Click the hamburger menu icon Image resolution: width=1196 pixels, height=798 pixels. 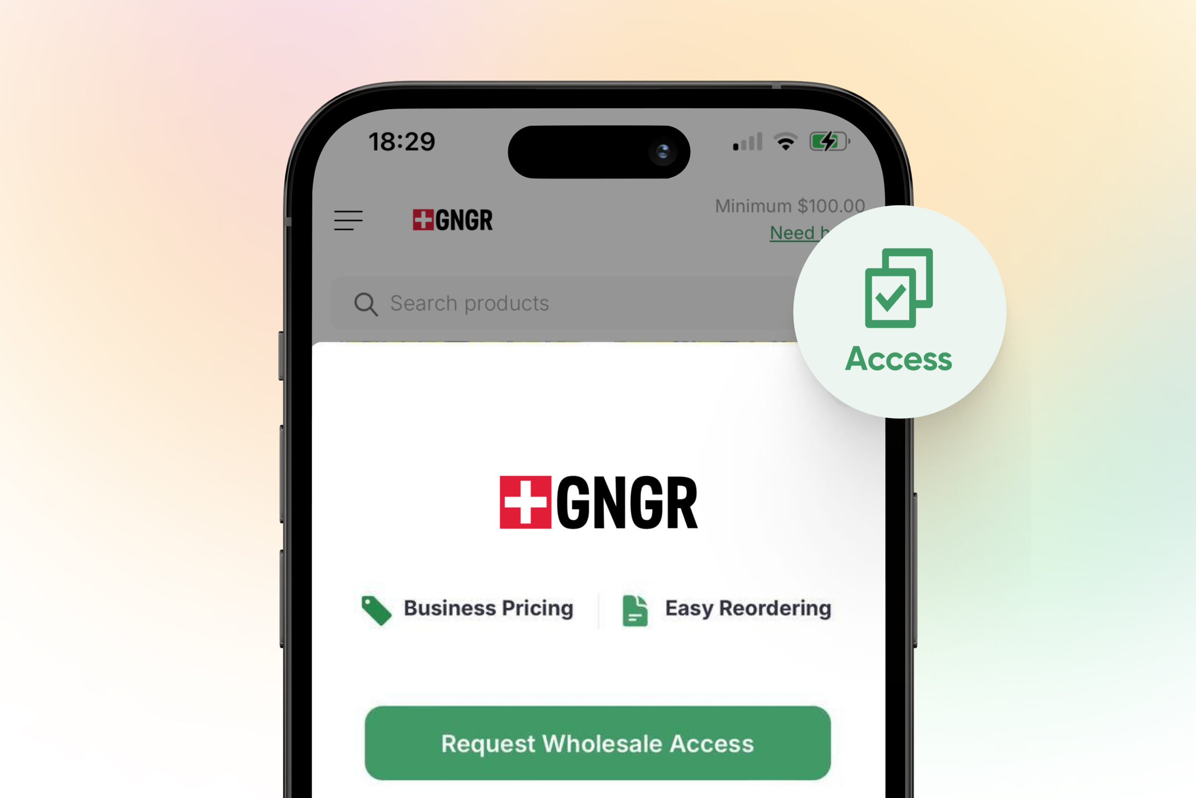[x=348, y=220]
